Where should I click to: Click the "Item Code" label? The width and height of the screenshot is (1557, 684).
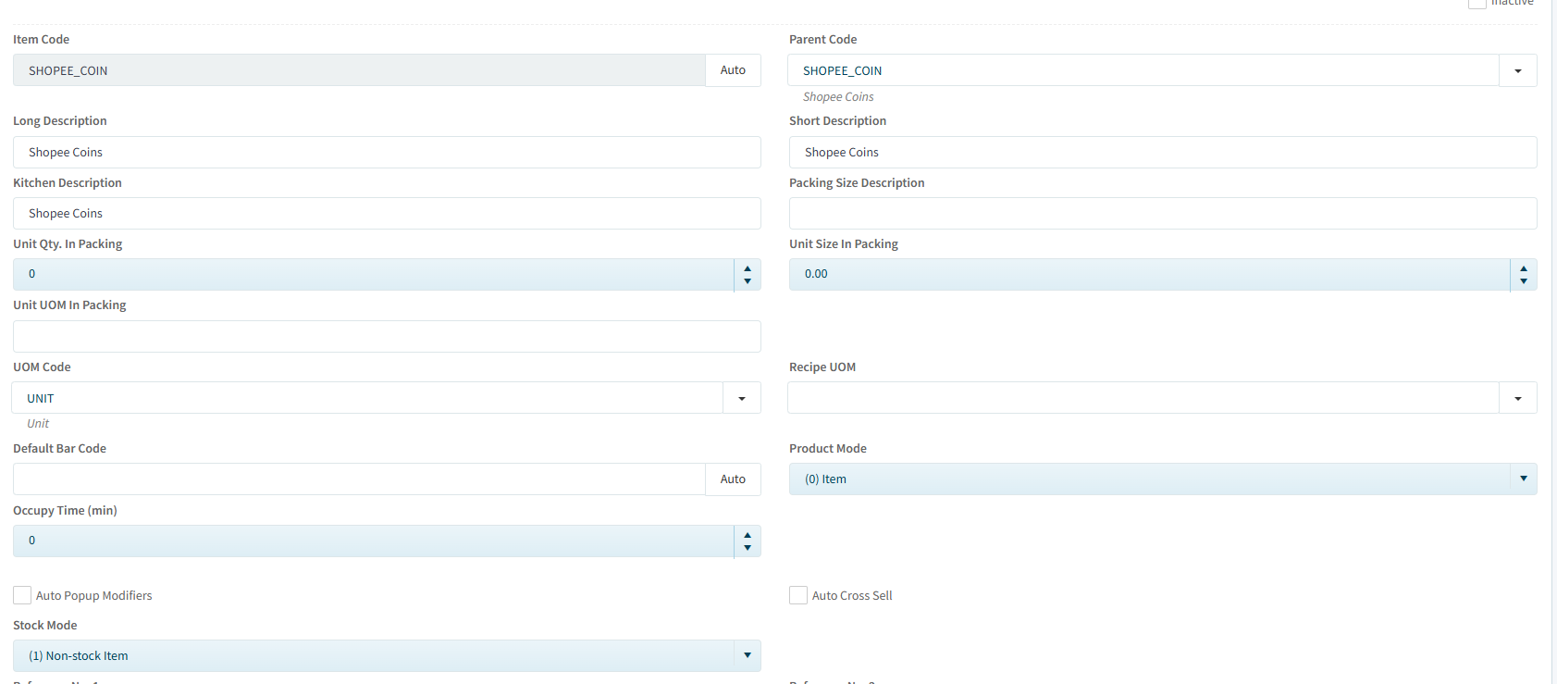coord(41,40)
